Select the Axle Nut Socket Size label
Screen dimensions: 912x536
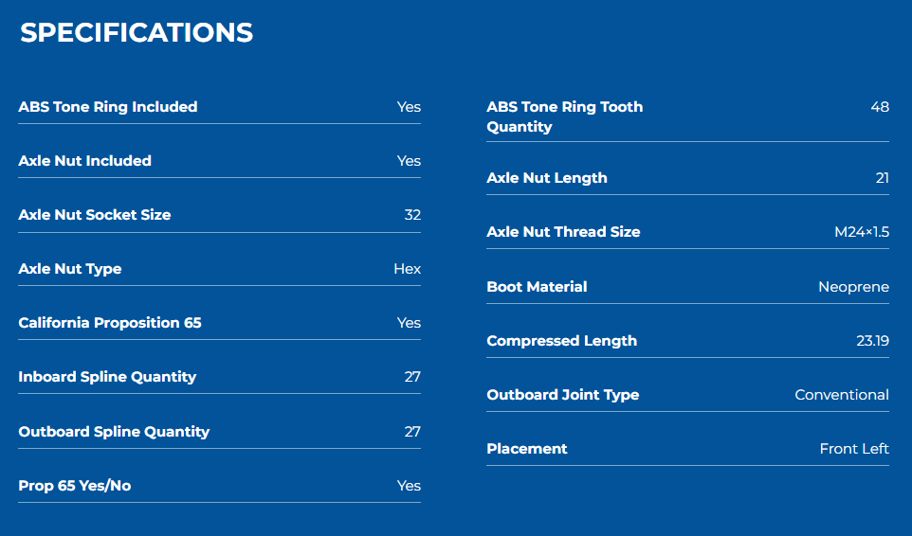point(95,215)
